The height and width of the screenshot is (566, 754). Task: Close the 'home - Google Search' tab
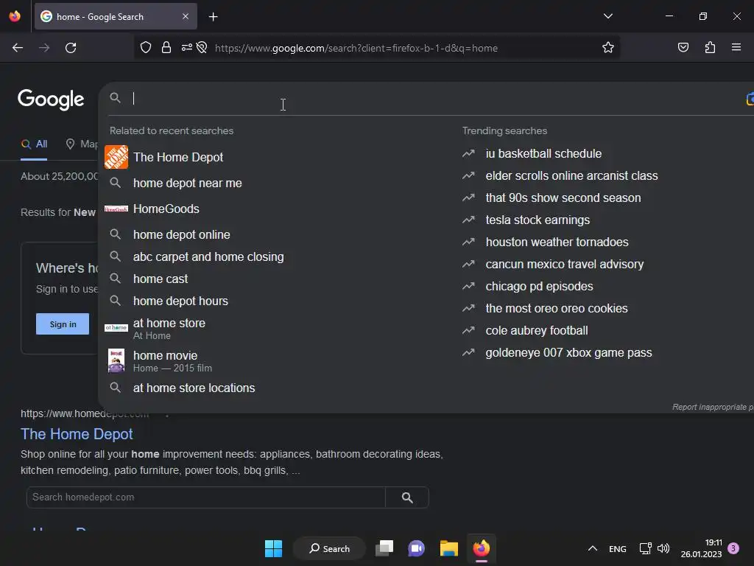point(186,16)
